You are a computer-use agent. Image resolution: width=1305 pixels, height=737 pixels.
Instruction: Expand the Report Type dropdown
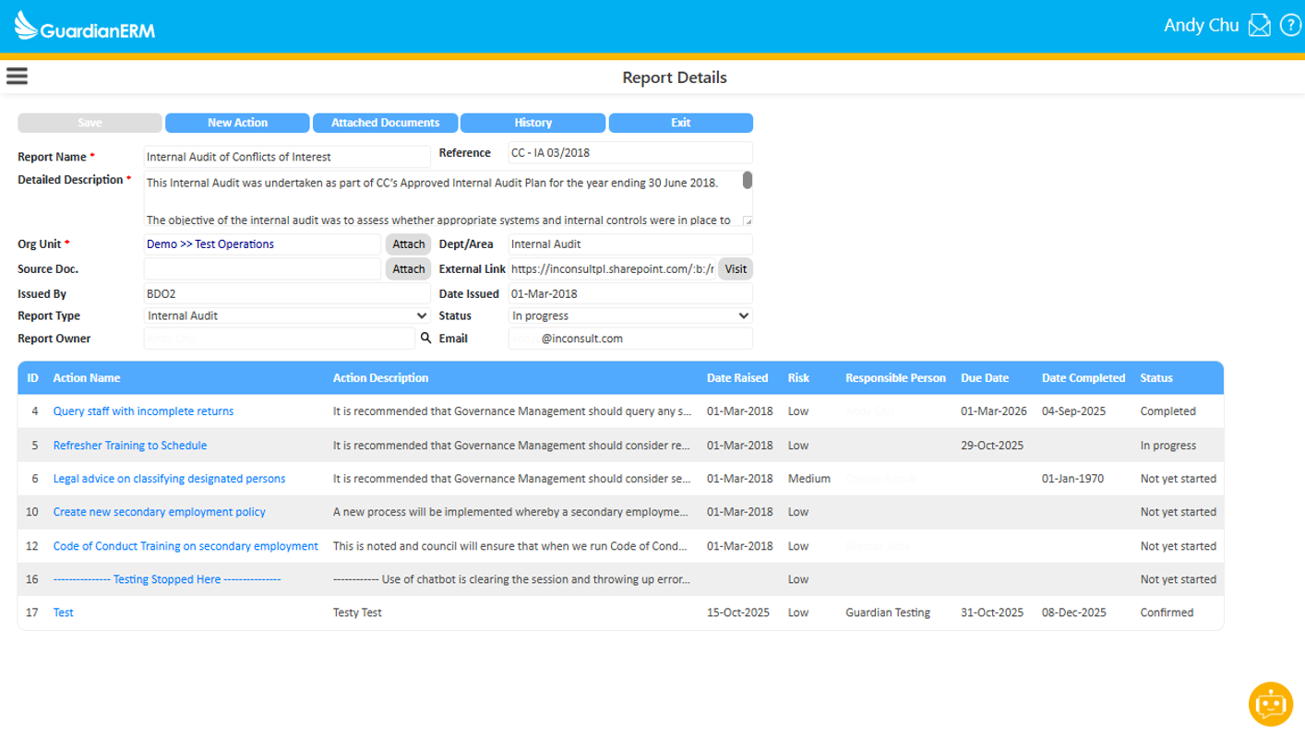coord(287,315)
